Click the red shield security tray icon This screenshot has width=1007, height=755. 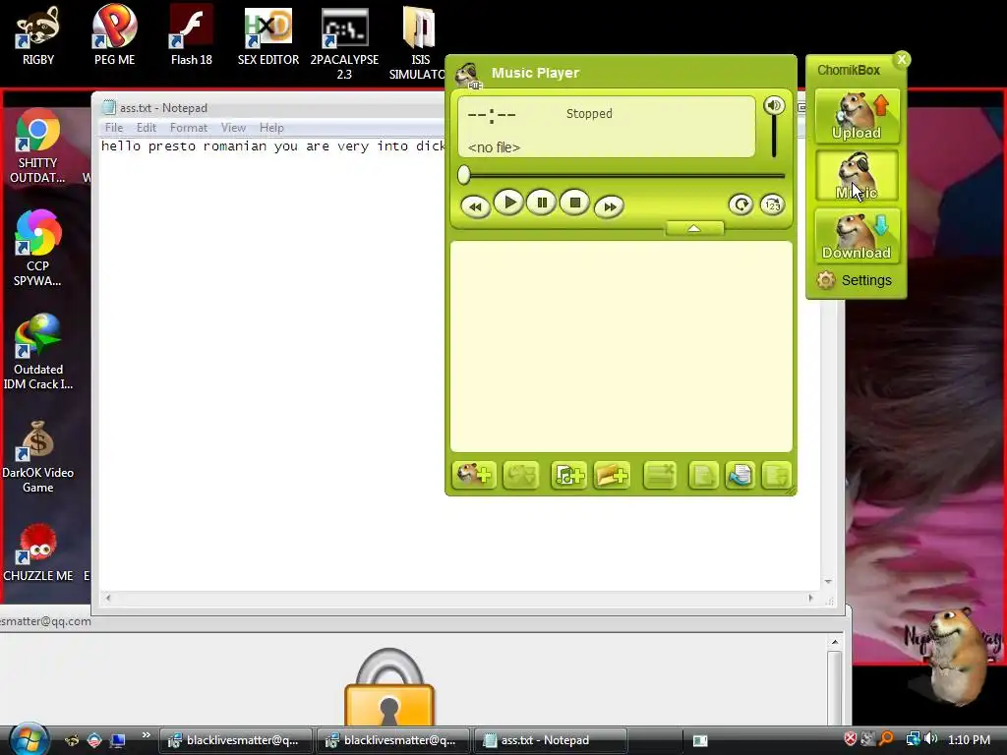click(x=851, y=739)
